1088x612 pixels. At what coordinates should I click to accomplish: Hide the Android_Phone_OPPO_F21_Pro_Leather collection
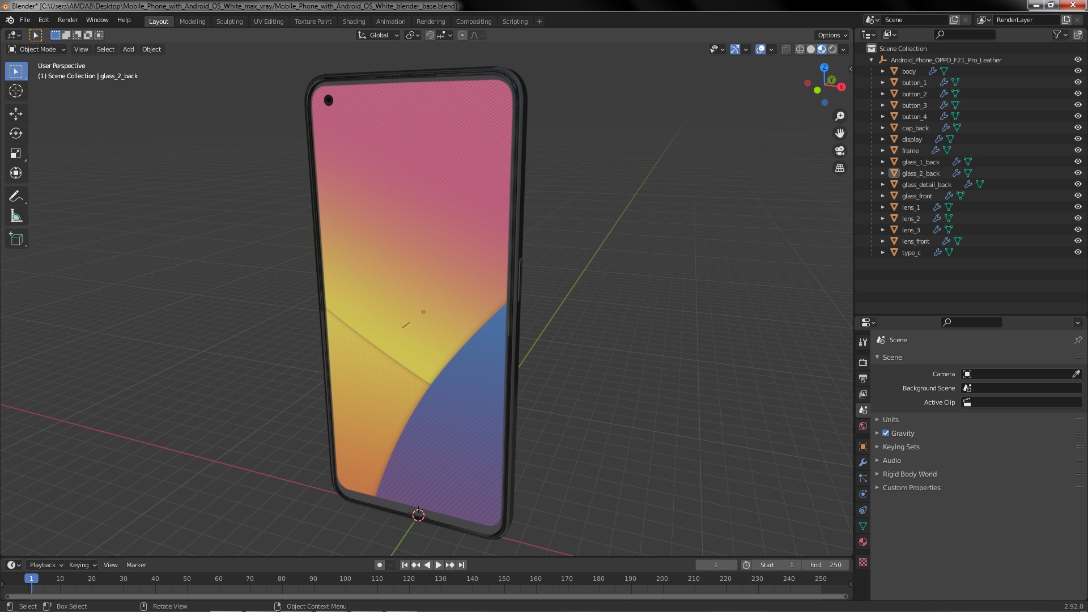click(x=1078, y=59)
